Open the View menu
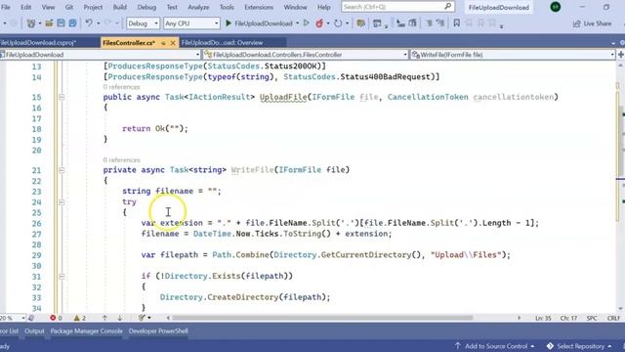 (48, 7)
